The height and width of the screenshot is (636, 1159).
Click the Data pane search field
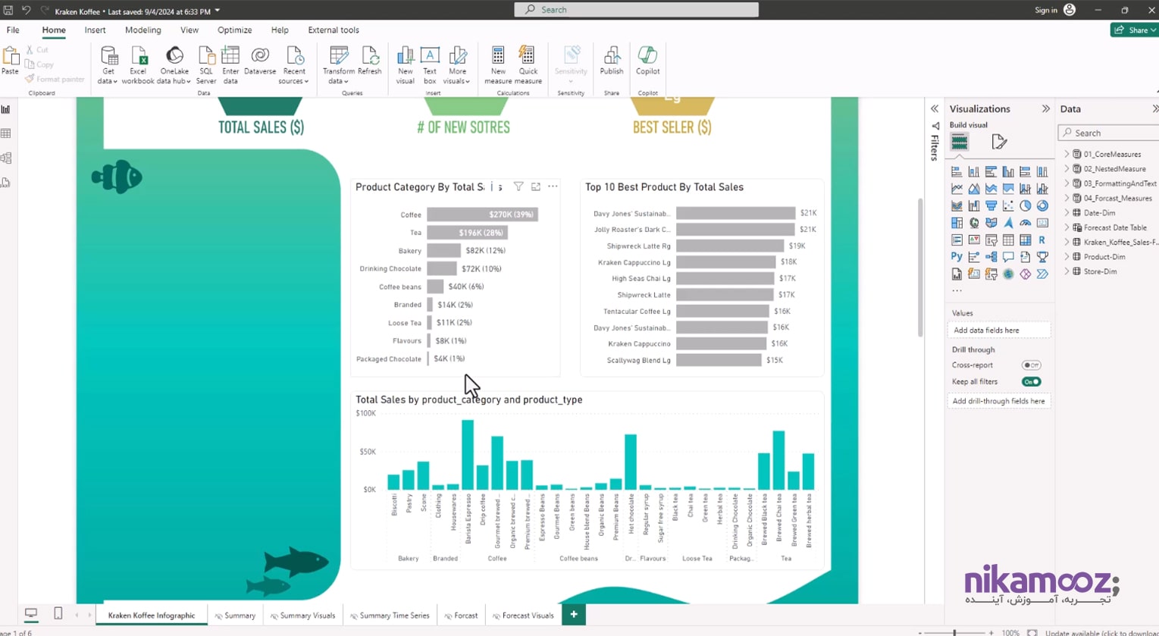1108,133
